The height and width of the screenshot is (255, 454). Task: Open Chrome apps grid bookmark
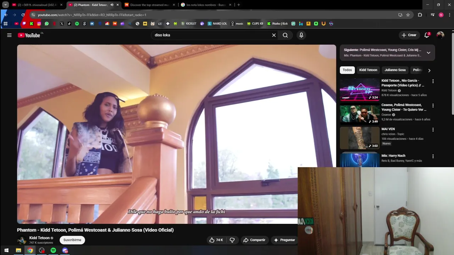pos(5,24)
